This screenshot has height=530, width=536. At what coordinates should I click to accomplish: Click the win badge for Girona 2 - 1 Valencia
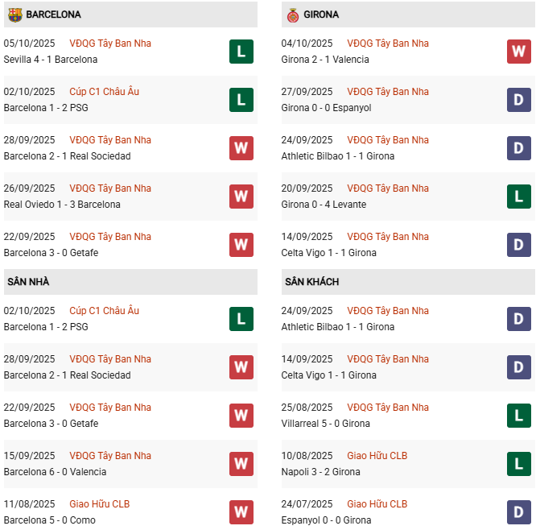[x=518, y=52]
